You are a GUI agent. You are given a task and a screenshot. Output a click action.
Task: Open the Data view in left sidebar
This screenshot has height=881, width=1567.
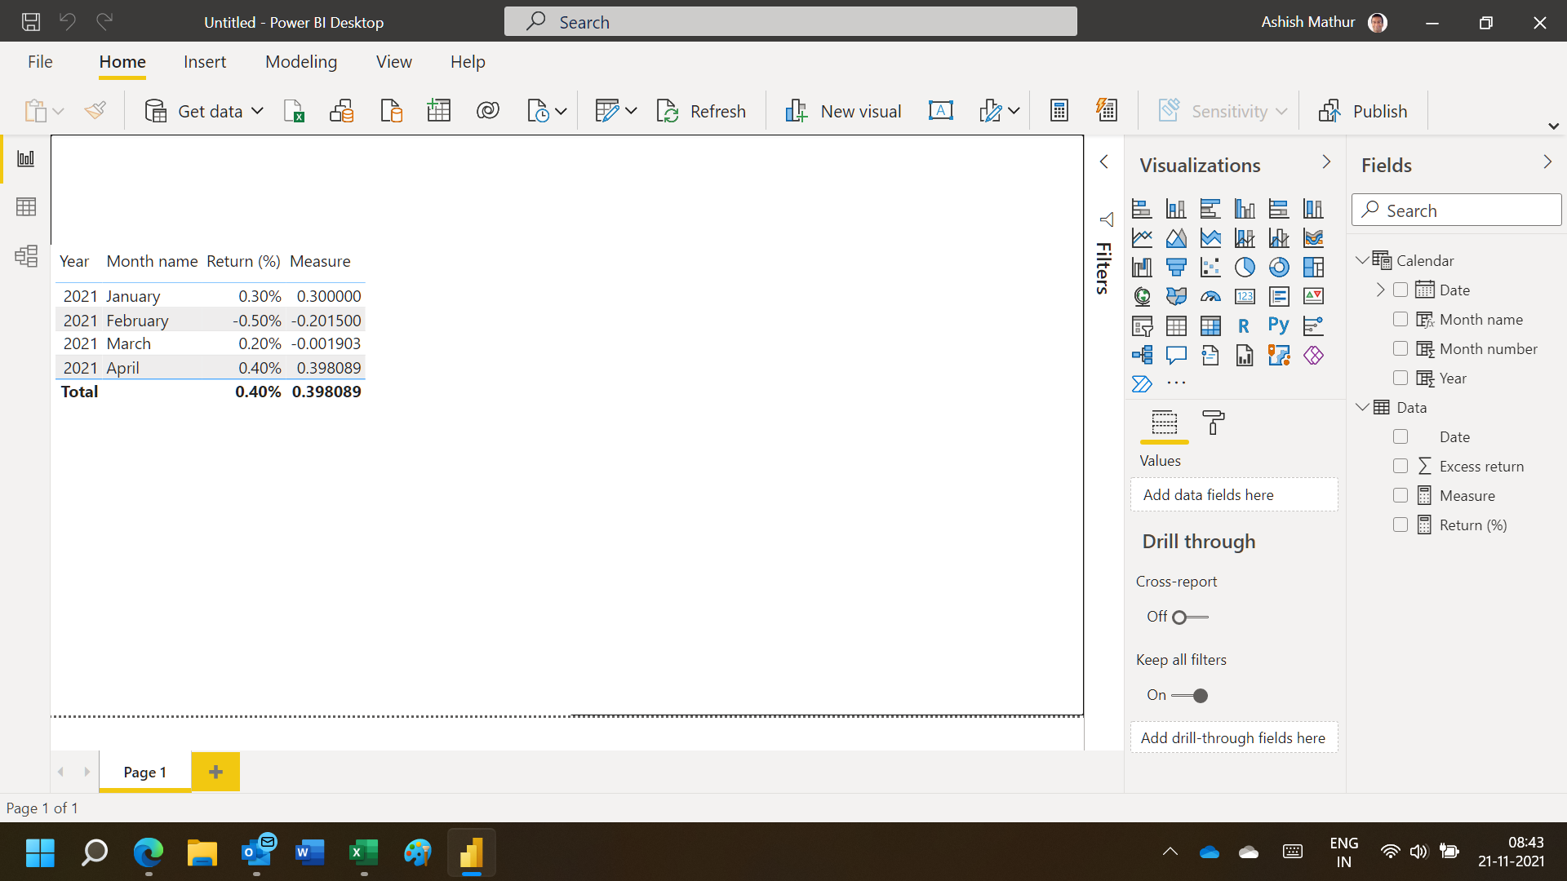point(26,207)
